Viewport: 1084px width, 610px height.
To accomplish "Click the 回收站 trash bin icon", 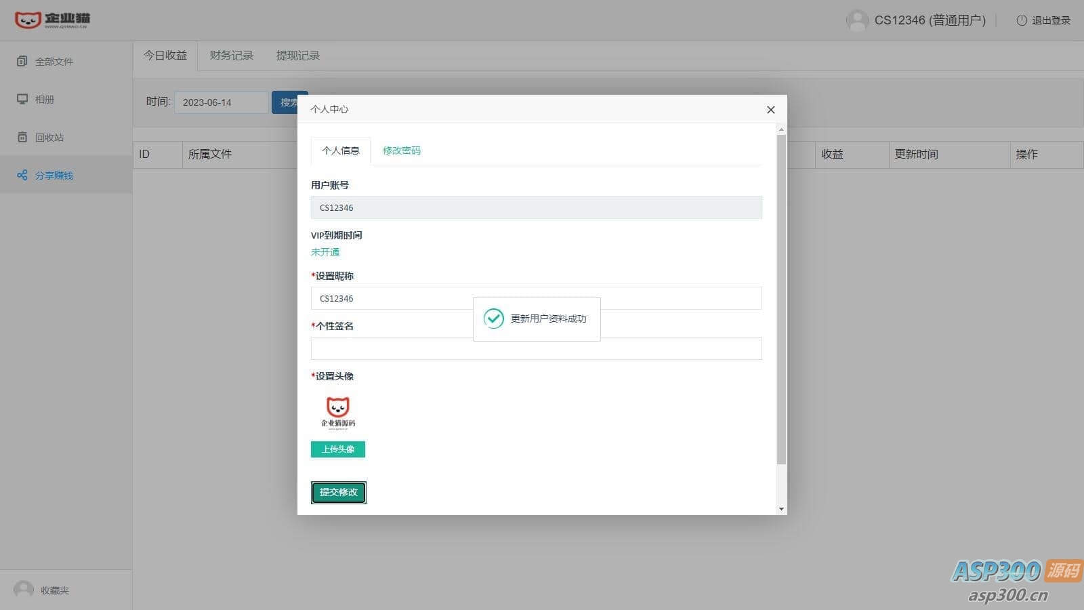I will coord(22,137).
